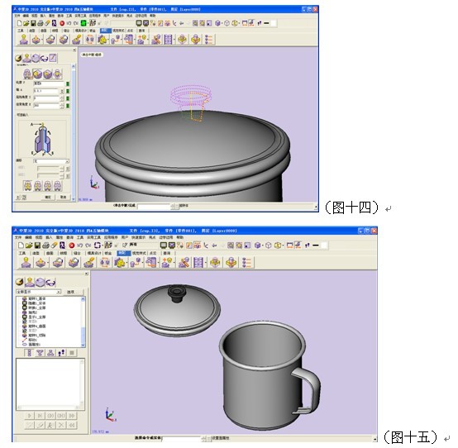Open dropdown button of 轴 A field

[62, 91]
